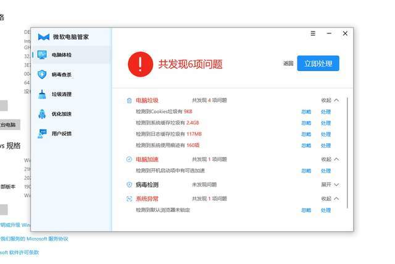Open the 优化加速 tab
This screenshot has width=395, height=264.
click(72, 114)
